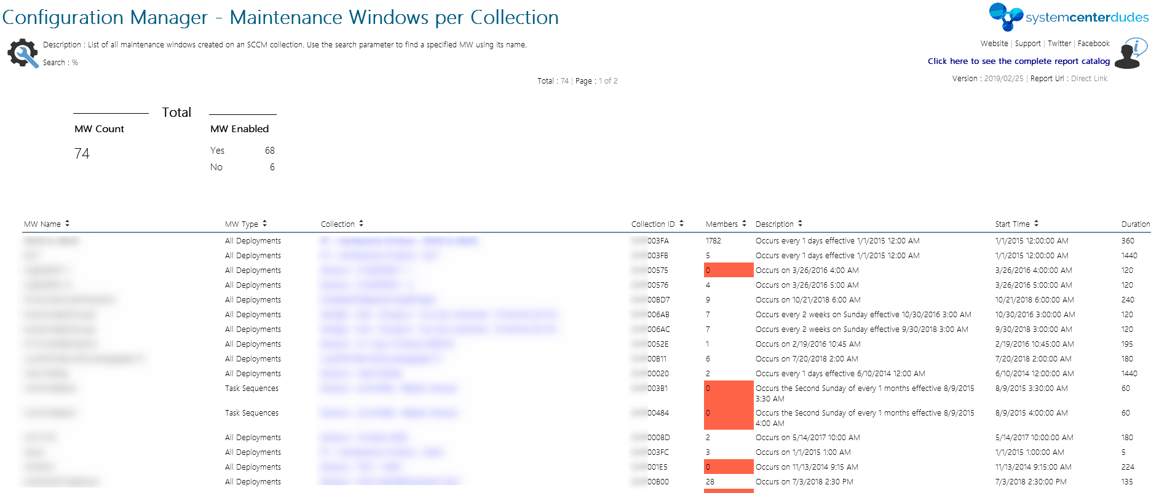The width and height of the screenshot is (1151, 493).
Task: Open the Facebook link
Action: click(x=1094, y=44)
